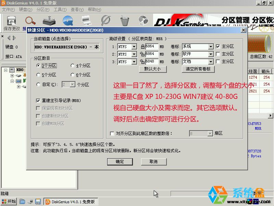Click the Save Changes (保存更改) toolbar icon

pos(12,21)
